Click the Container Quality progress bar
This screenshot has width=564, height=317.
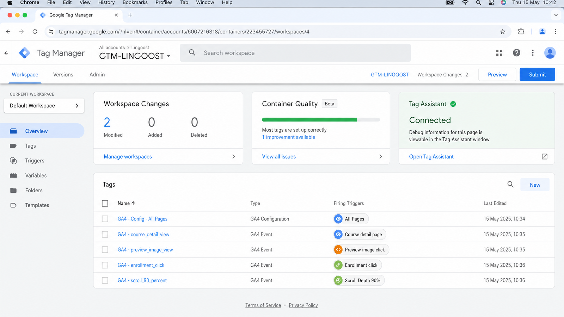pyautogui.click(x=321, y=120)
